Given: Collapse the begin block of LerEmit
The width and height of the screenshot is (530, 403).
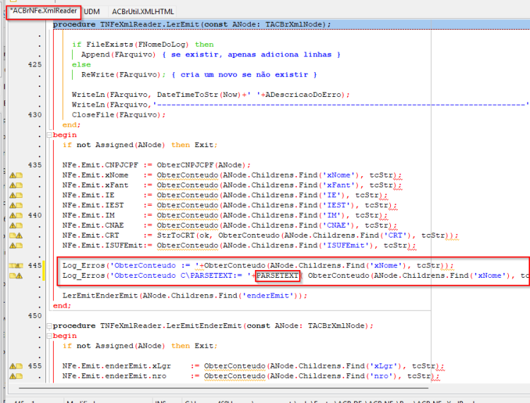Looking at the screenshot, I should click(x=49, y=135).
